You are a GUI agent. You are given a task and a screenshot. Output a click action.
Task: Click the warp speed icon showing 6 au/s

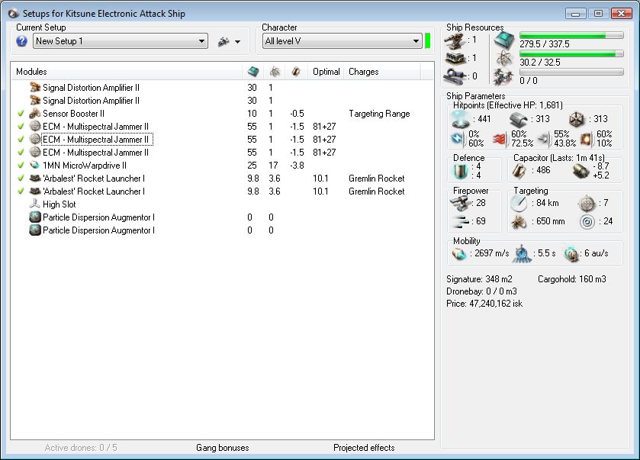tap(571, 254)
